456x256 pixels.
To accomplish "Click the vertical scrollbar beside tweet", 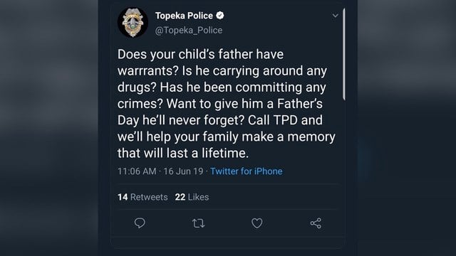I will point(344,54).
